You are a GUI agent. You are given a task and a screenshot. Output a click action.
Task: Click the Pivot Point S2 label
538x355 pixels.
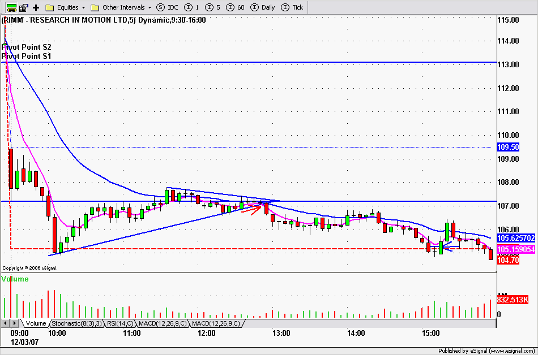pos(27,47)
